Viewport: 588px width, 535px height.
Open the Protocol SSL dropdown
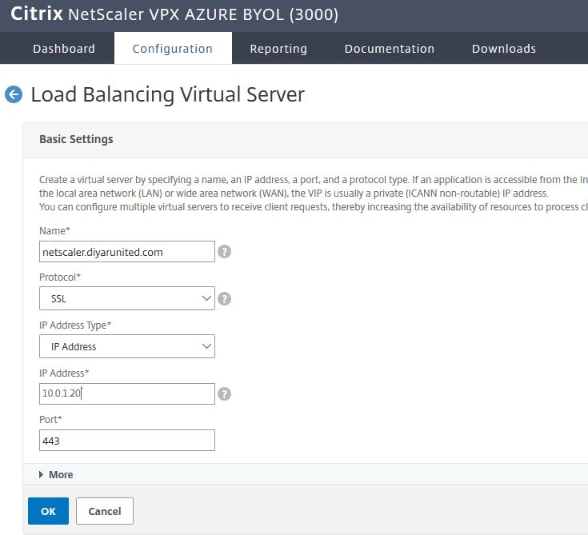coord(127,298)
